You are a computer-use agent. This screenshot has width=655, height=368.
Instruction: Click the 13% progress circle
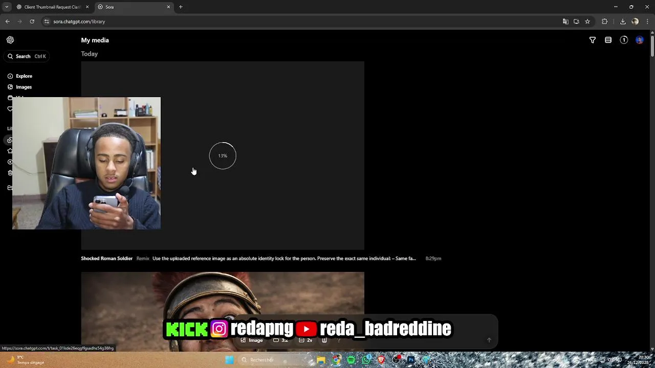click(223, 155)
